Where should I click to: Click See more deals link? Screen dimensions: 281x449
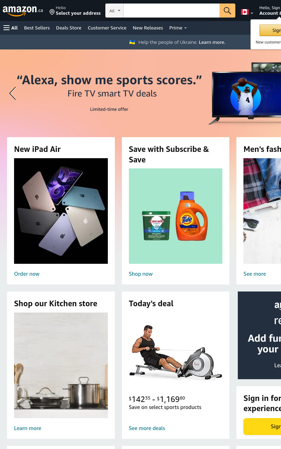click(147, 428)
